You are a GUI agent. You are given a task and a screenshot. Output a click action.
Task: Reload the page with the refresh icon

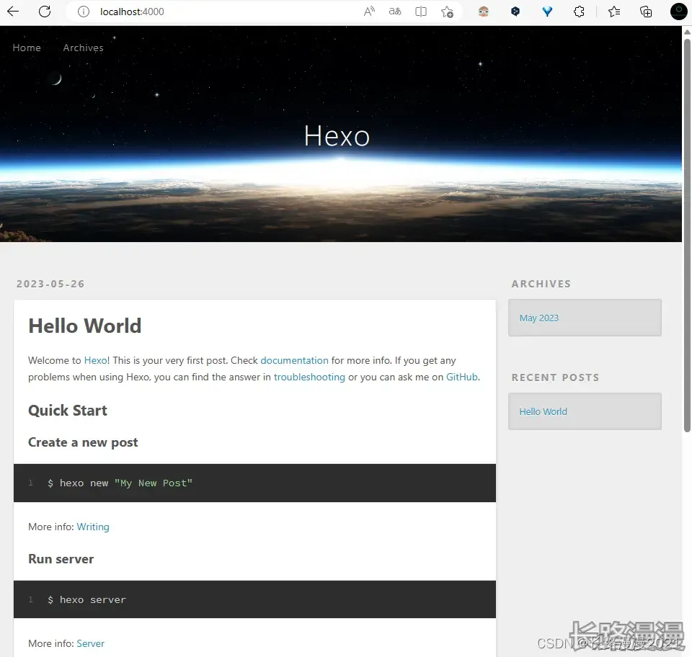click(45, 12)
